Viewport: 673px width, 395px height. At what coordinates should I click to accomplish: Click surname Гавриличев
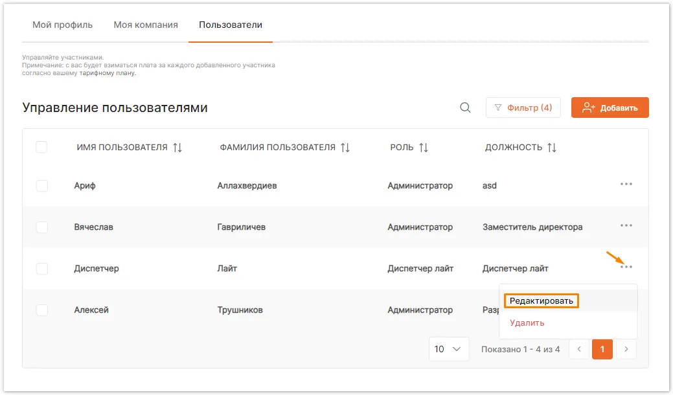pyautogui.click(x=241, y=227)
